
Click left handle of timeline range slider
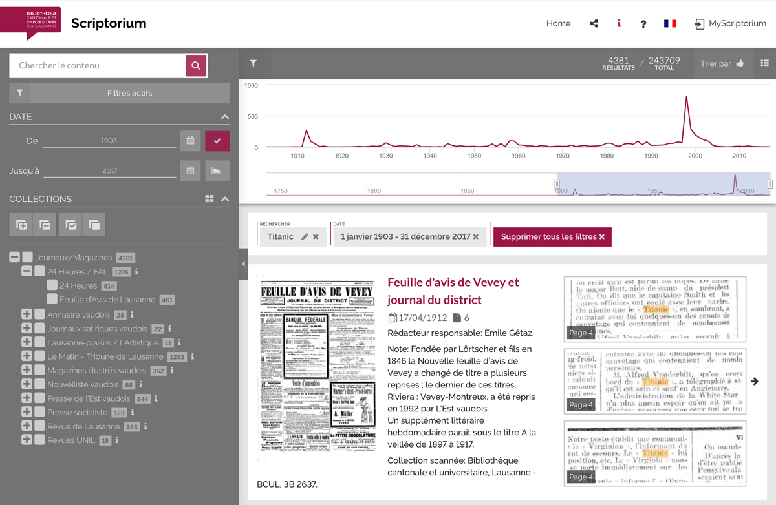(557, 184)
